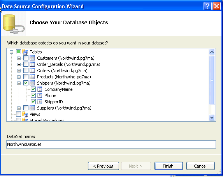
Task: Click the CompanyName column icon
Action: tap(40, 89)
